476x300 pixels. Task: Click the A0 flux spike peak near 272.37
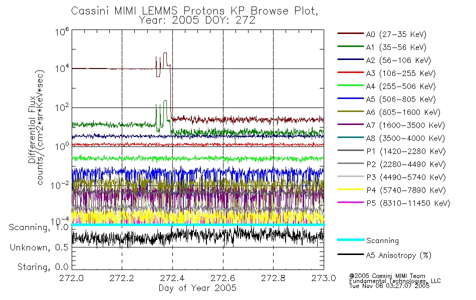(x=165, y=53)
